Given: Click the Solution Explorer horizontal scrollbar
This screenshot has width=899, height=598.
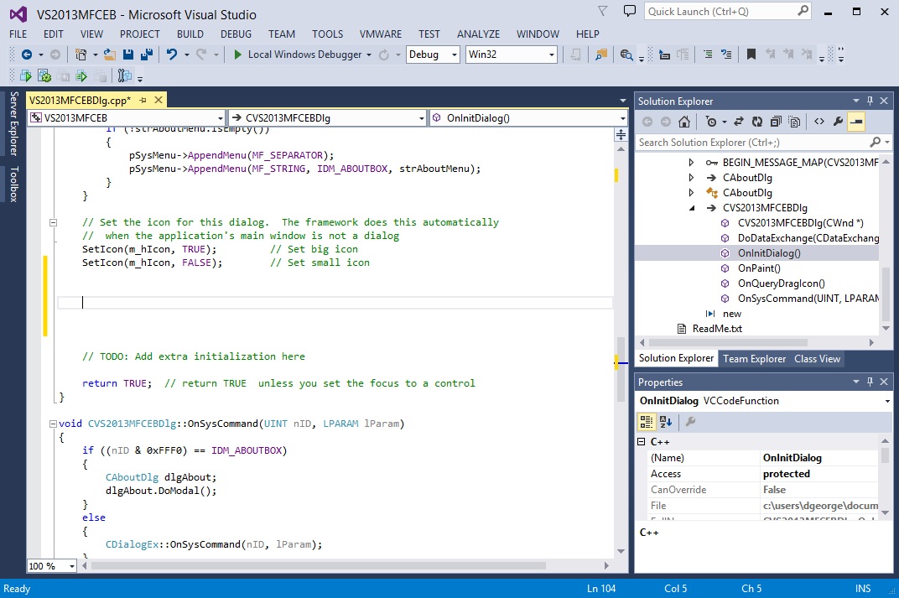Looking at the screenshot, I should [x=756, y=343].
